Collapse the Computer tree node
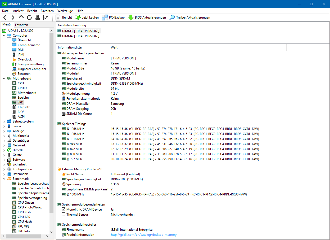The height and width of the screenshot is (240, 330). (4, 36)
